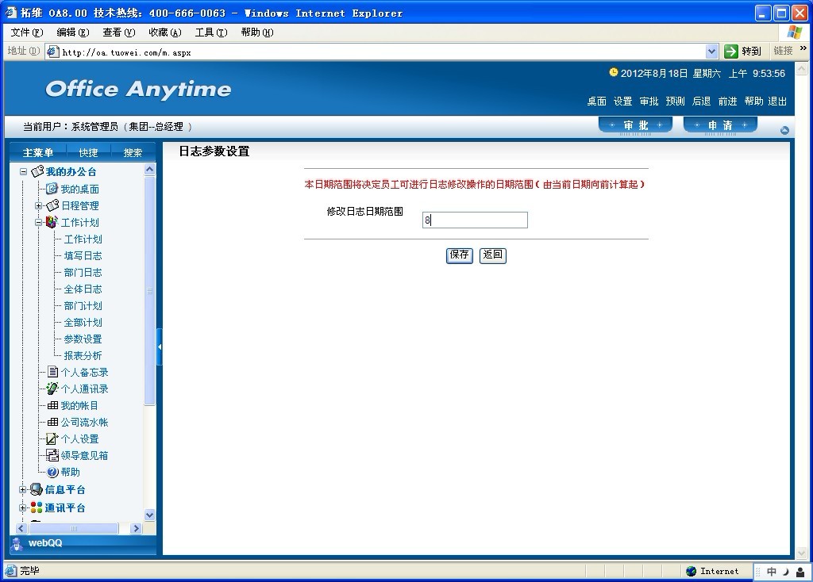Click the 个人通讯录 address book icon
The height and width of the screenshot is (582, 813).
coord(52,389)
